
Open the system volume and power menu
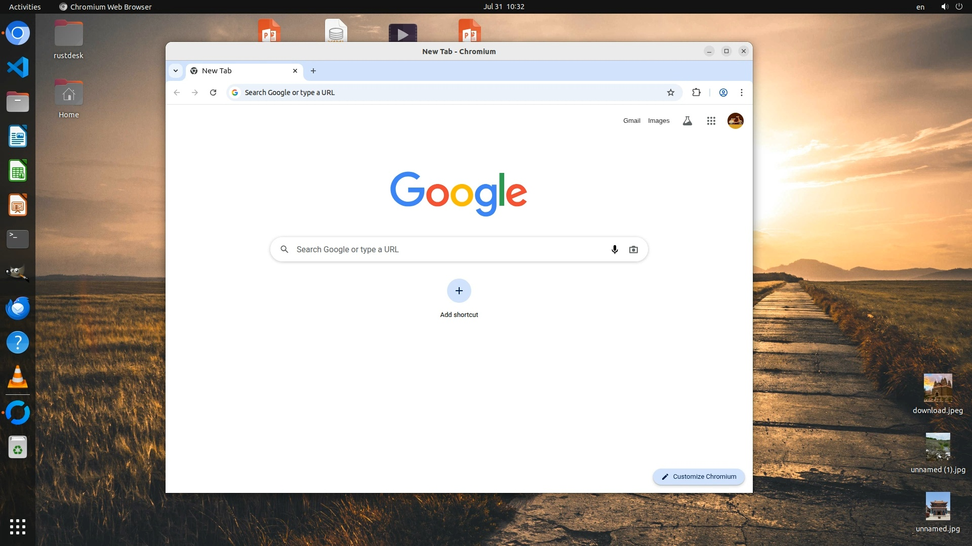click(x=951, y=7)
